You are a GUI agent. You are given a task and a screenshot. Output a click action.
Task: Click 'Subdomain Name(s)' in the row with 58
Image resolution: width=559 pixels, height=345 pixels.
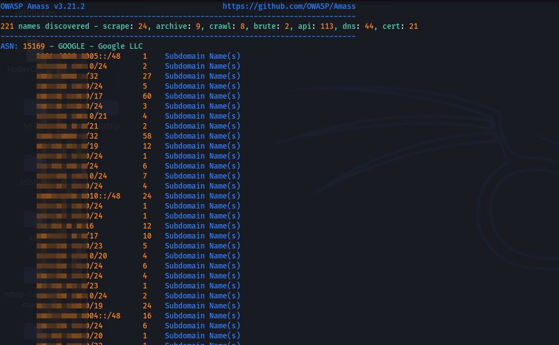203,136
